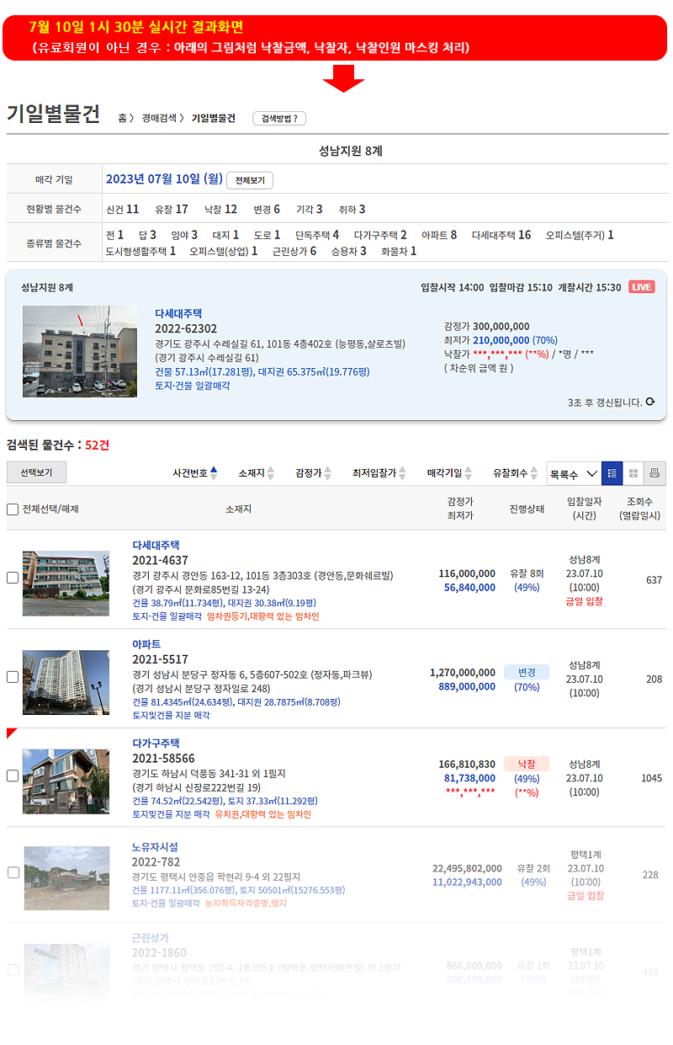Switch to list view icon

(x=612, y=473)
